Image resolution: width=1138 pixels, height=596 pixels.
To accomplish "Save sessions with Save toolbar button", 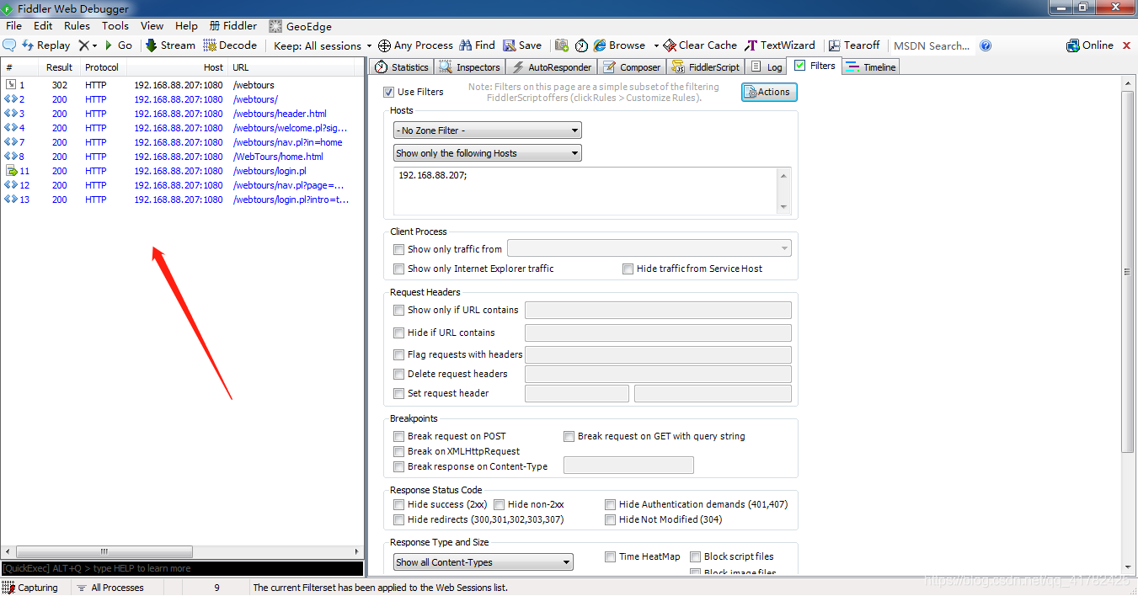I will (x=522, y=45).
